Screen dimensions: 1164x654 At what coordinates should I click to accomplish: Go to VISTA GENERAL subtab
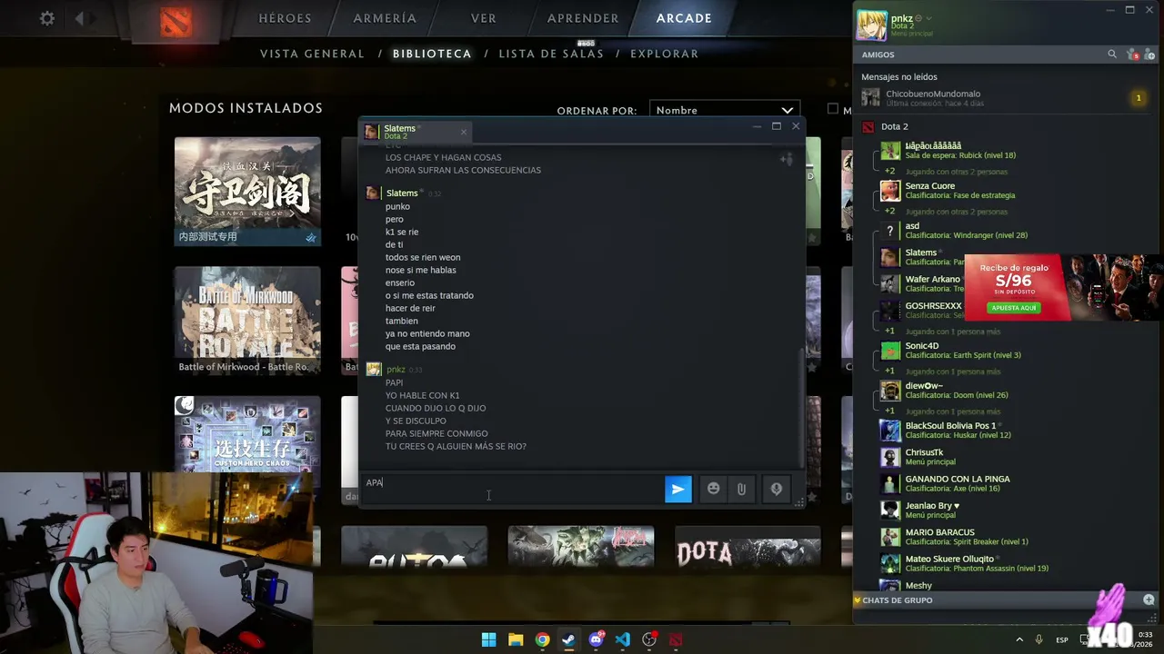pyautogui.click(x=312, y=54)
